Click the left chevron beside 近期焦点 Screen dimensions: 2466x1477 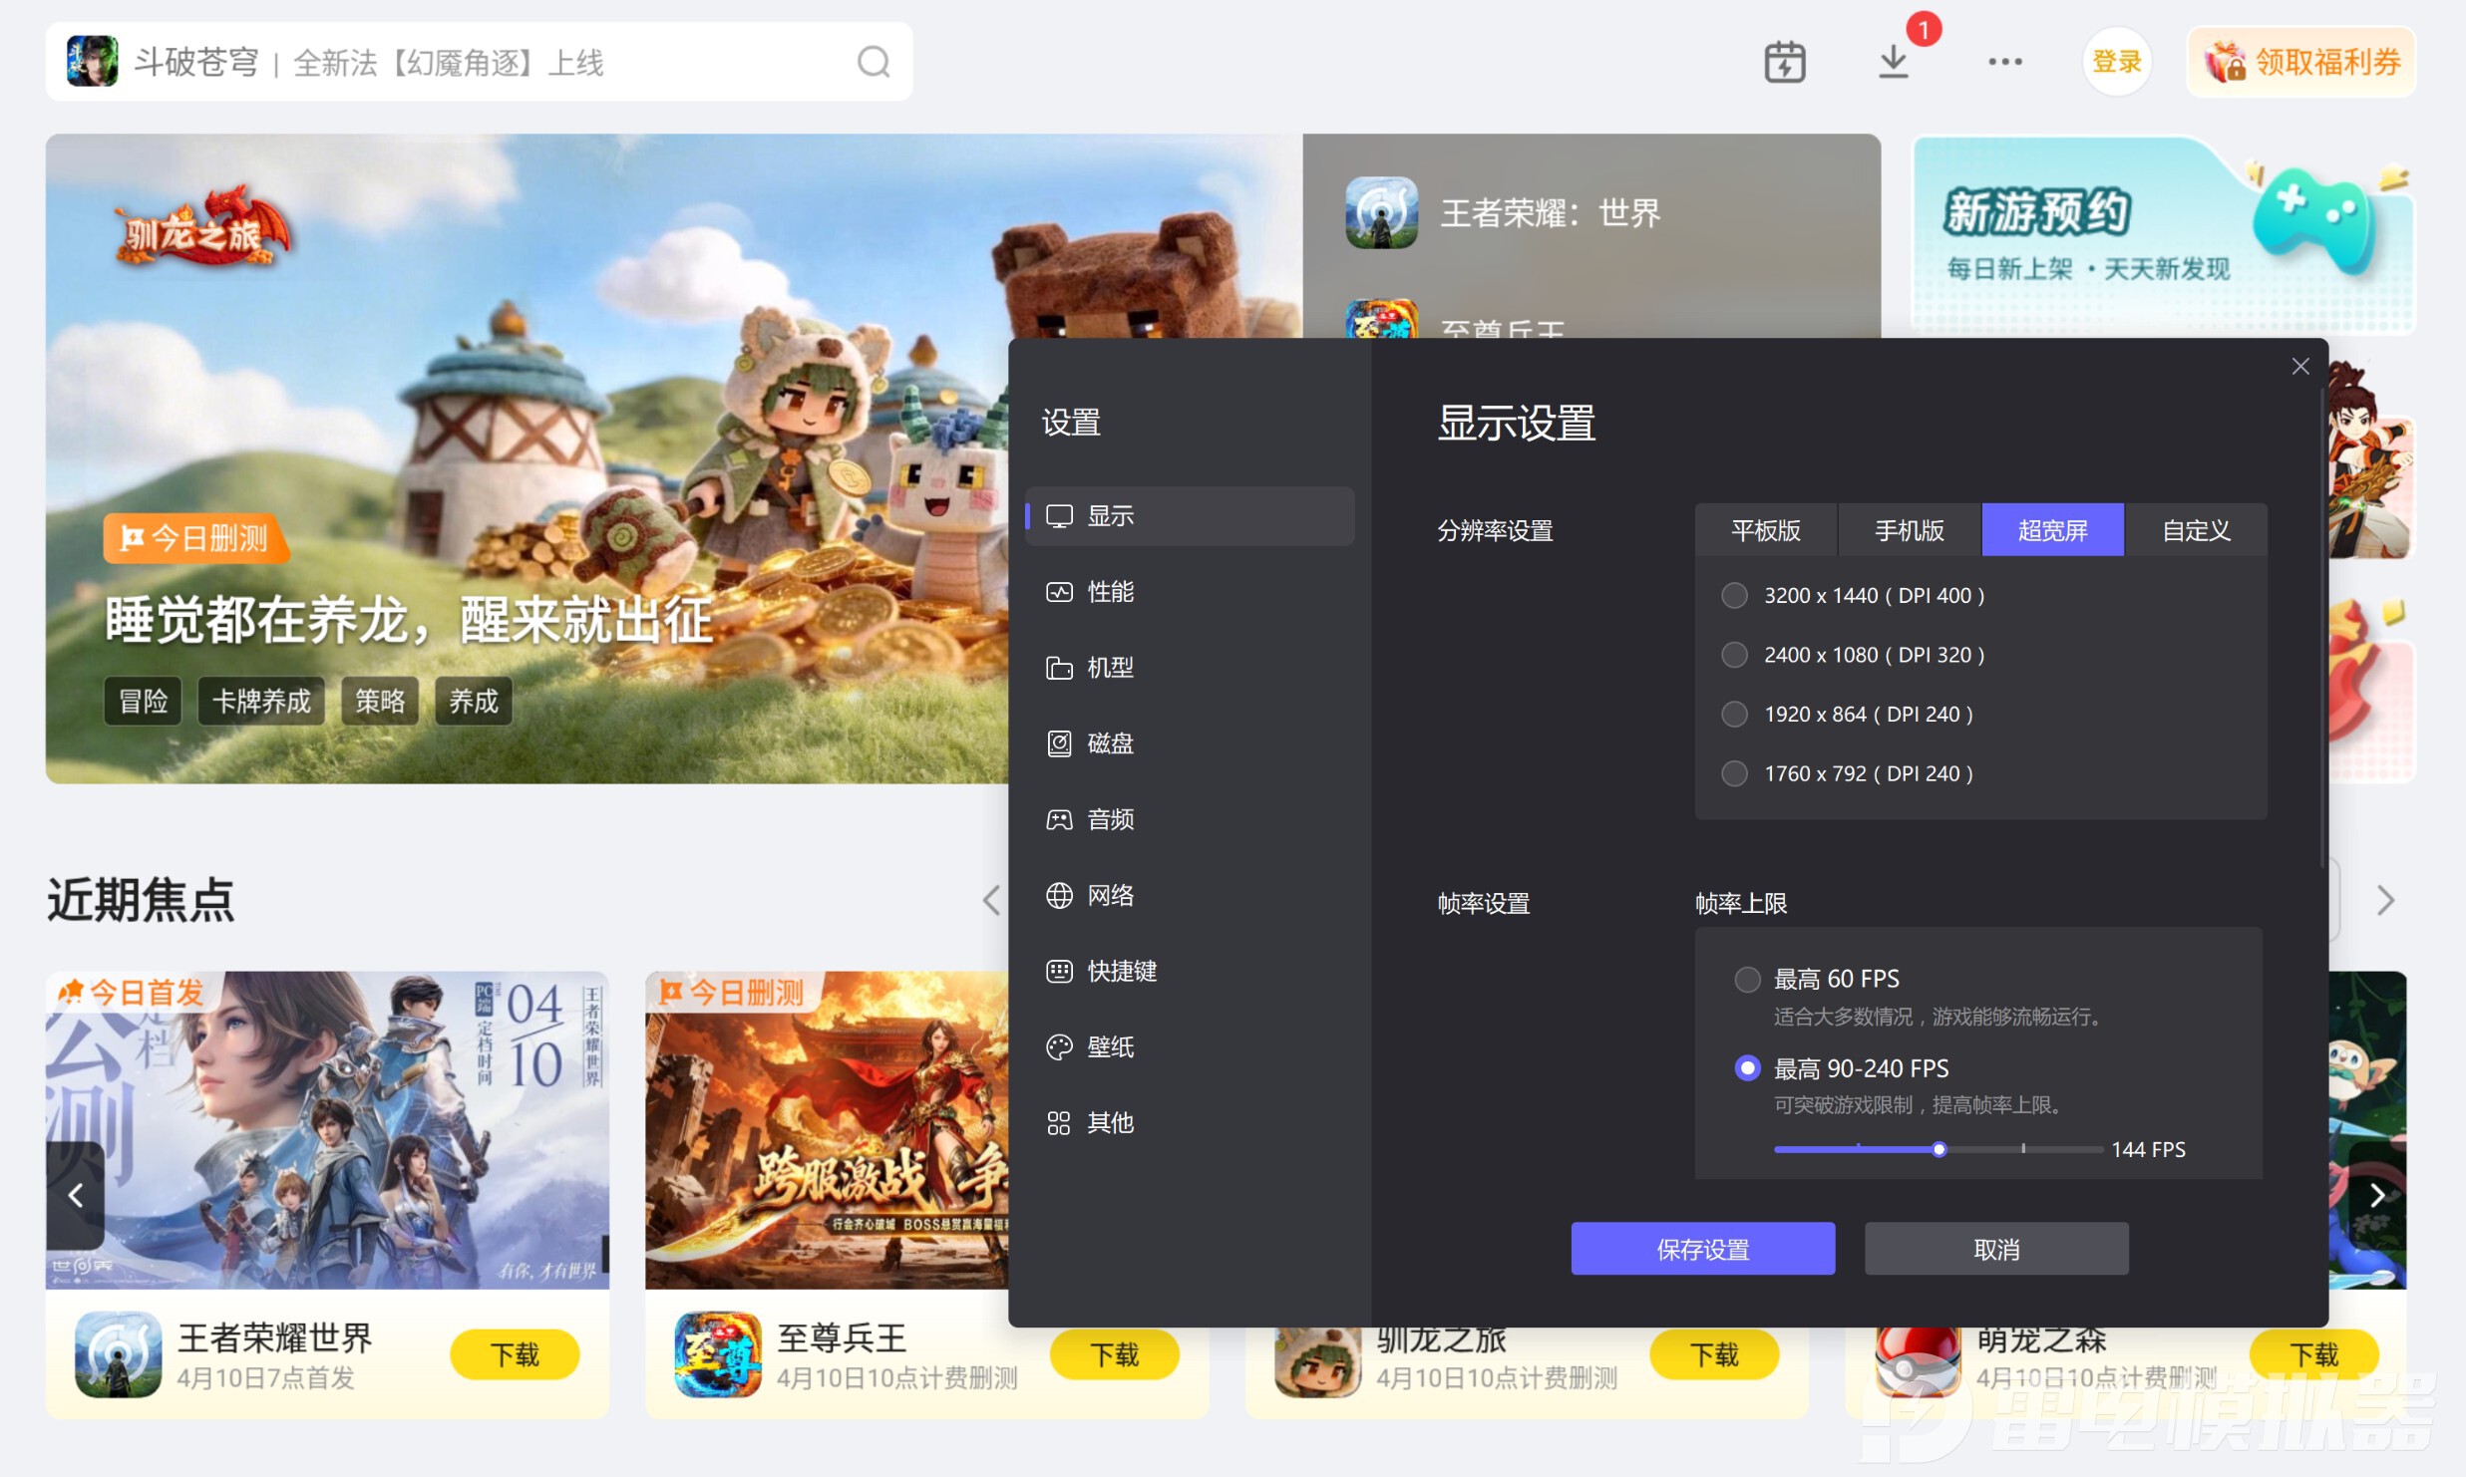click(x=991, y=900)
